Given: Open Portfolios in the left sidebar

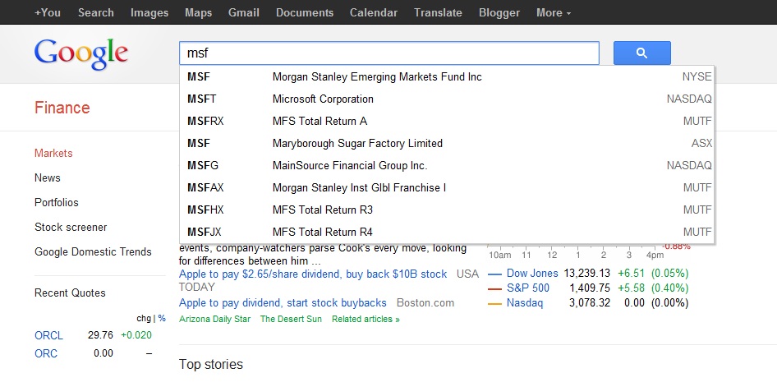Looking at the screenshot, I should [x=57, y=203].
